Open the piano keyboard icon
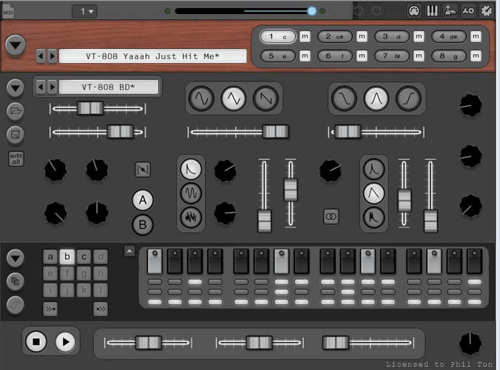The height and width of the screenshot is (370, 500). 432,11
